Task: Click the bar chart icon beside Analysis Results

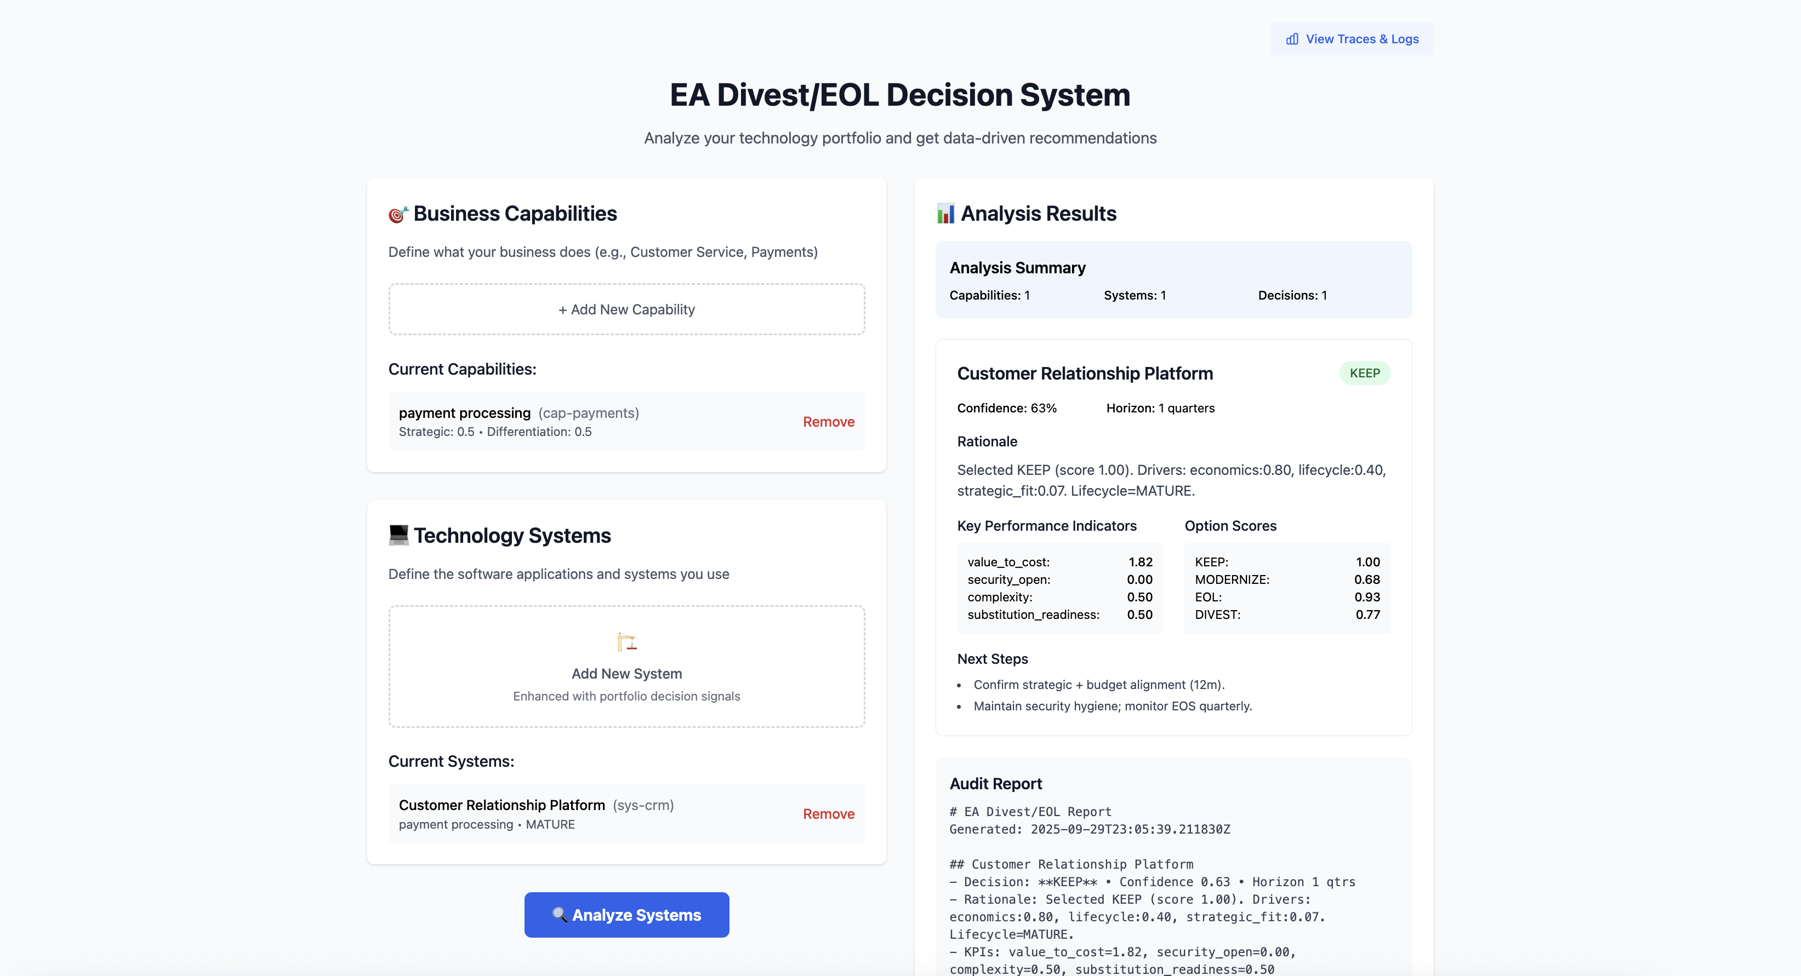Action: [945, 214]
